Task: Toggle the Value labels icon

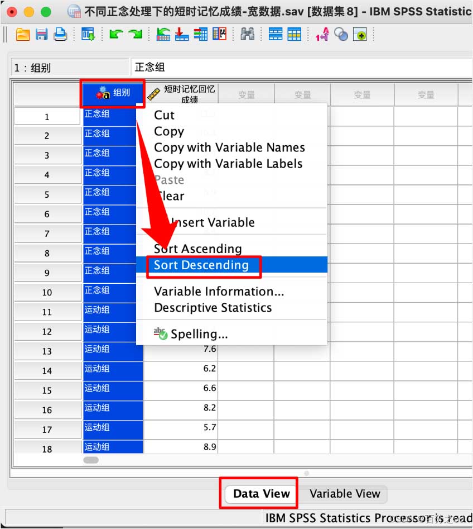Action: pyautogui.click(x=322, y=35)
